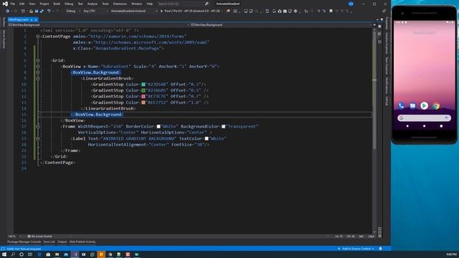Open the File menu
This screenshot has width=459, height=258.
coord(13,4)
